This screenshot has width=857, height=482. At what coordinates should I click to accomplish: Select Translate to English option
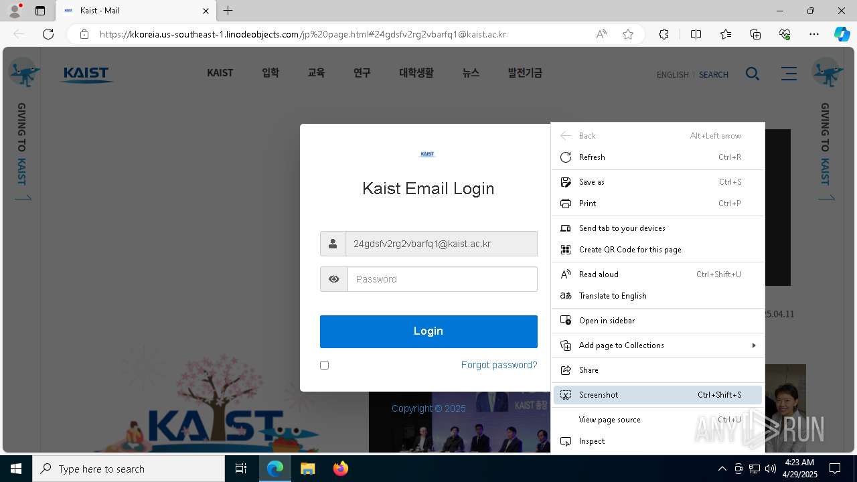tap(657, 296)
